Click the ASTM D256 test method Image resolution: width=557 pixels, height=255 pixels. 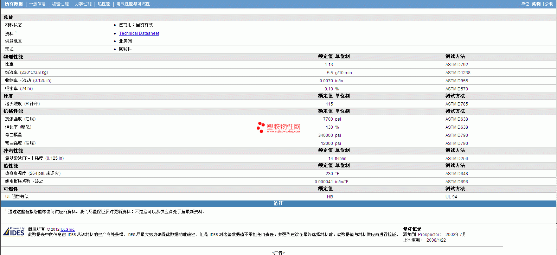(456, 159)
